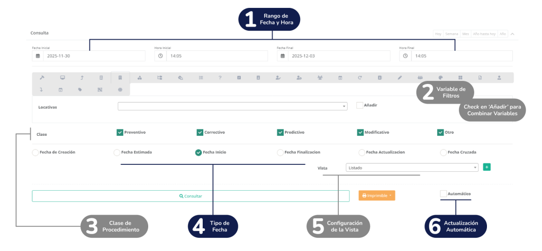
Task: Select the Fecha Estimada radio option
Action: pos(117,153)
